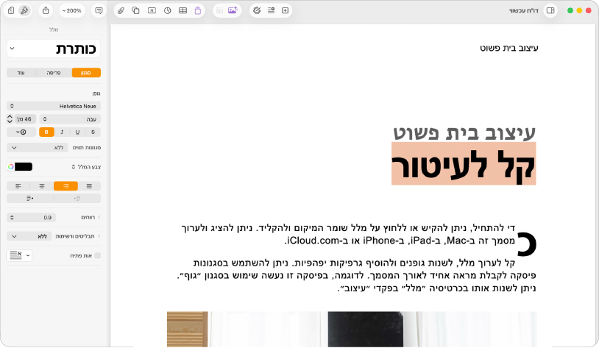
Task: Add a page with the plus icon
Action: pos(286,11)
